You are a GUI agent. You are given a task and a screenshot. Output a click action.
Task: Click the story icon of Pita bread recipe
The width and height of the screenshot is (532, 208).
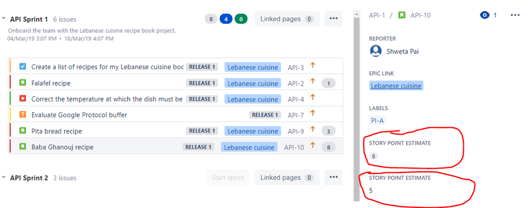(x=23, y=131)
